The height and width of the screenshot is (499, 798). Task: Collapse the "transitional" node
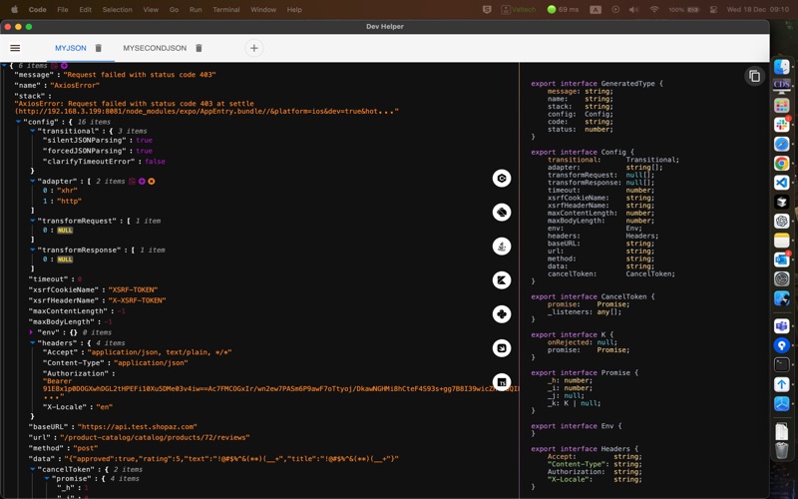coord(33,131)
